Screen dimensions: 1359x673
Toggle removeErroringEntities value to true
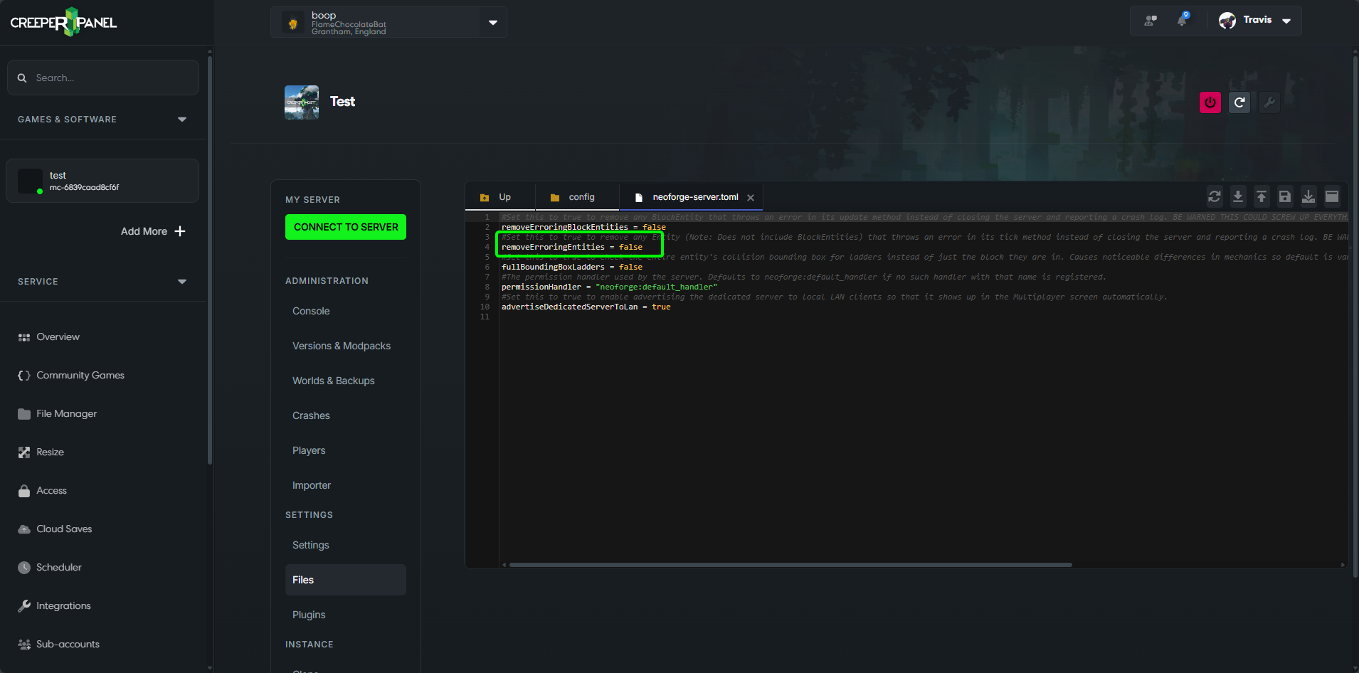tap(630, 247)
